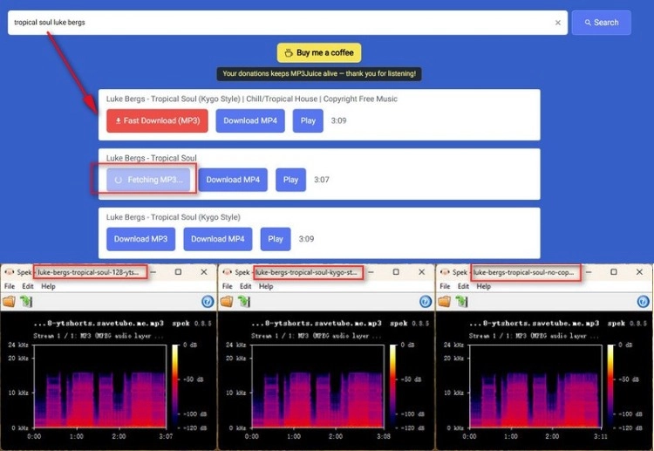Clear the search field with the X icon
Viewport: 654px width, 451px height.
click(x=558, y=23)
